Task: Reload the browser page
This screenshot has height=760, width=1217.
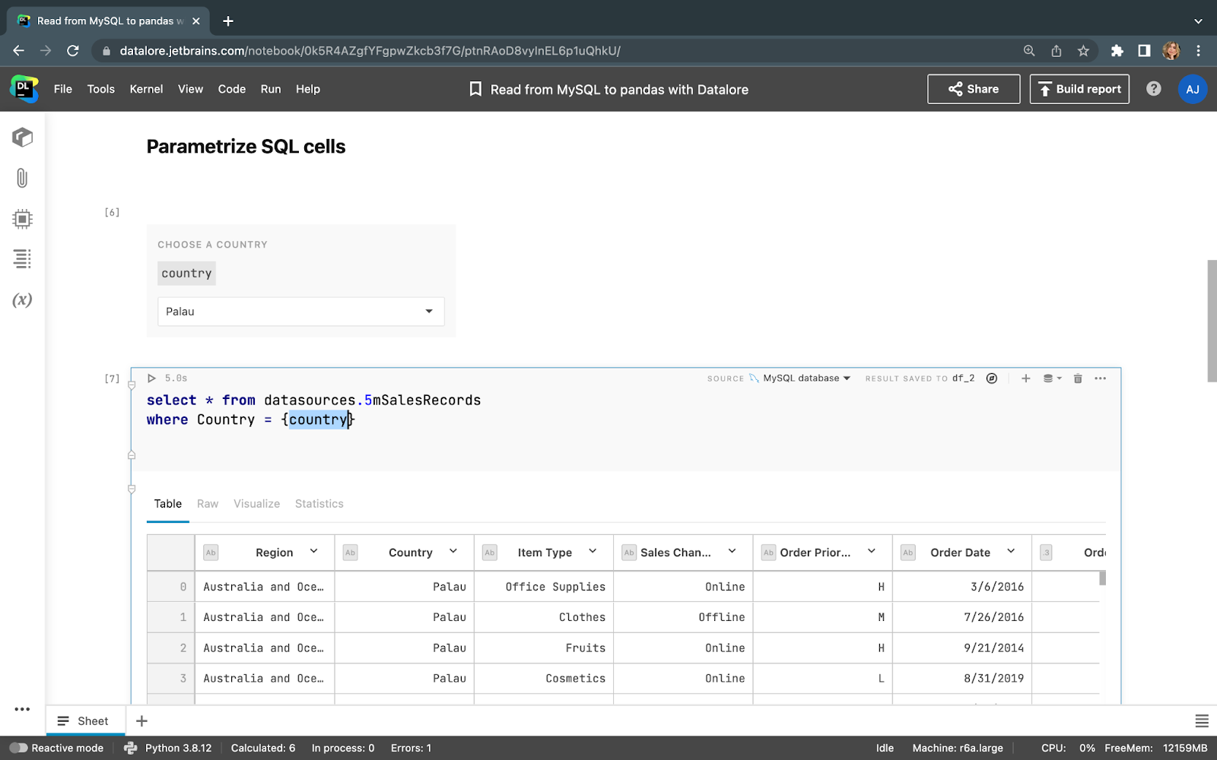Action: click(73, 51)
